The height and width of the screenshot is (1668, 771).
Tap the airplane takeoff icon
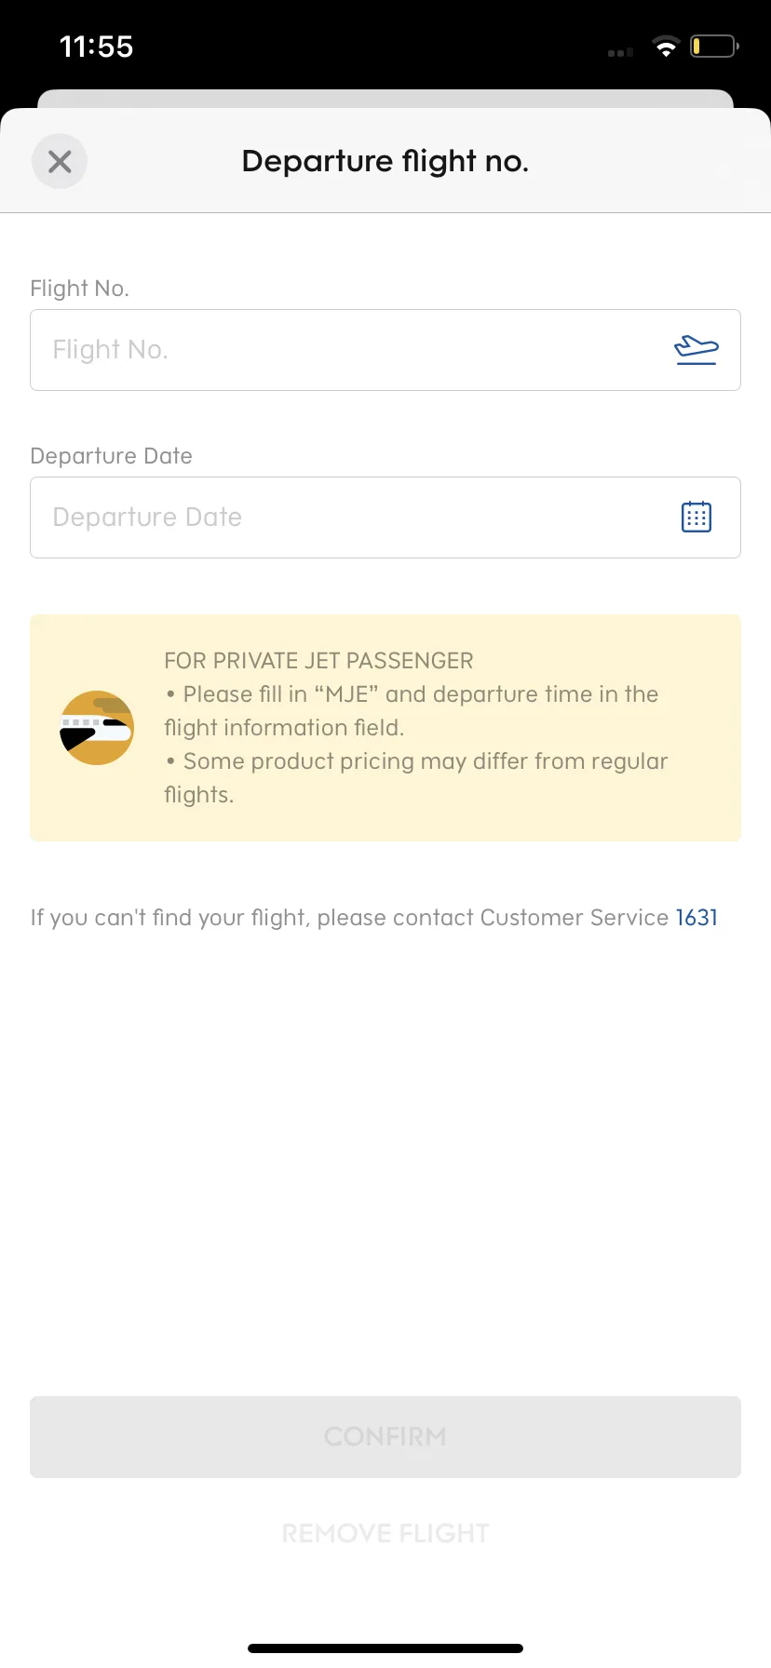[697, 350]
